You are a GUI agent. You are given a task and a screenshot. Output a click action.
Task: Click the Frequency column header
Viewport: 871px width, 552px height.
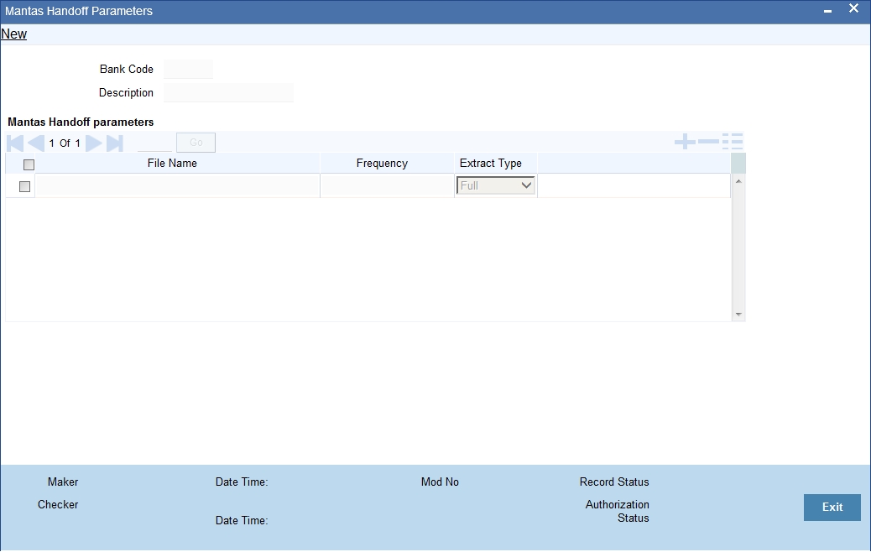click(x=382, y=164)
